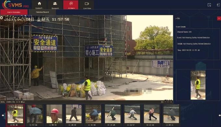This screenshot has height=127, width=221.
Task: Select the red helmet worker snapshot
Action: point(54,114)
